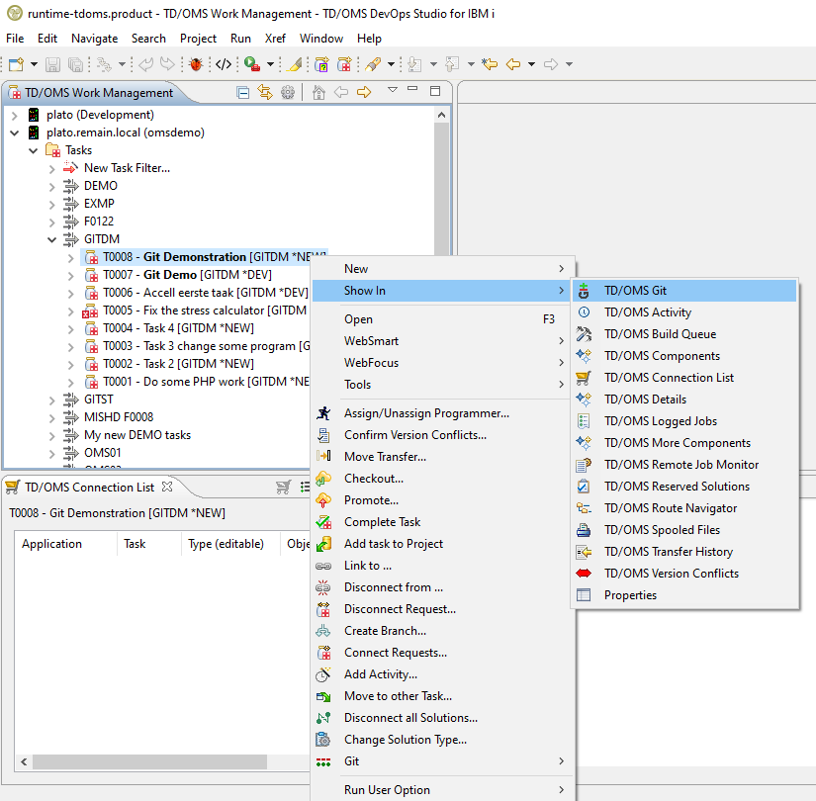Expand the T0007 Git Demo task
816x801 pixels.
click(71, 275)
